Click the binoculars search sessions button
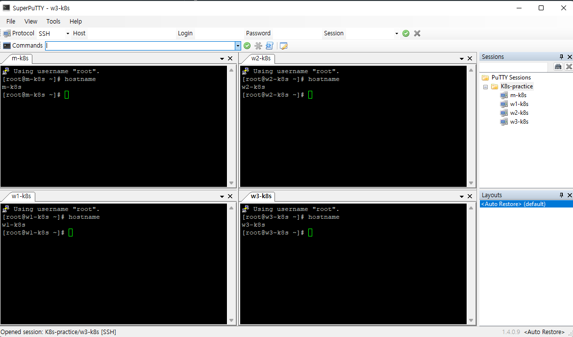 (558, 67)
